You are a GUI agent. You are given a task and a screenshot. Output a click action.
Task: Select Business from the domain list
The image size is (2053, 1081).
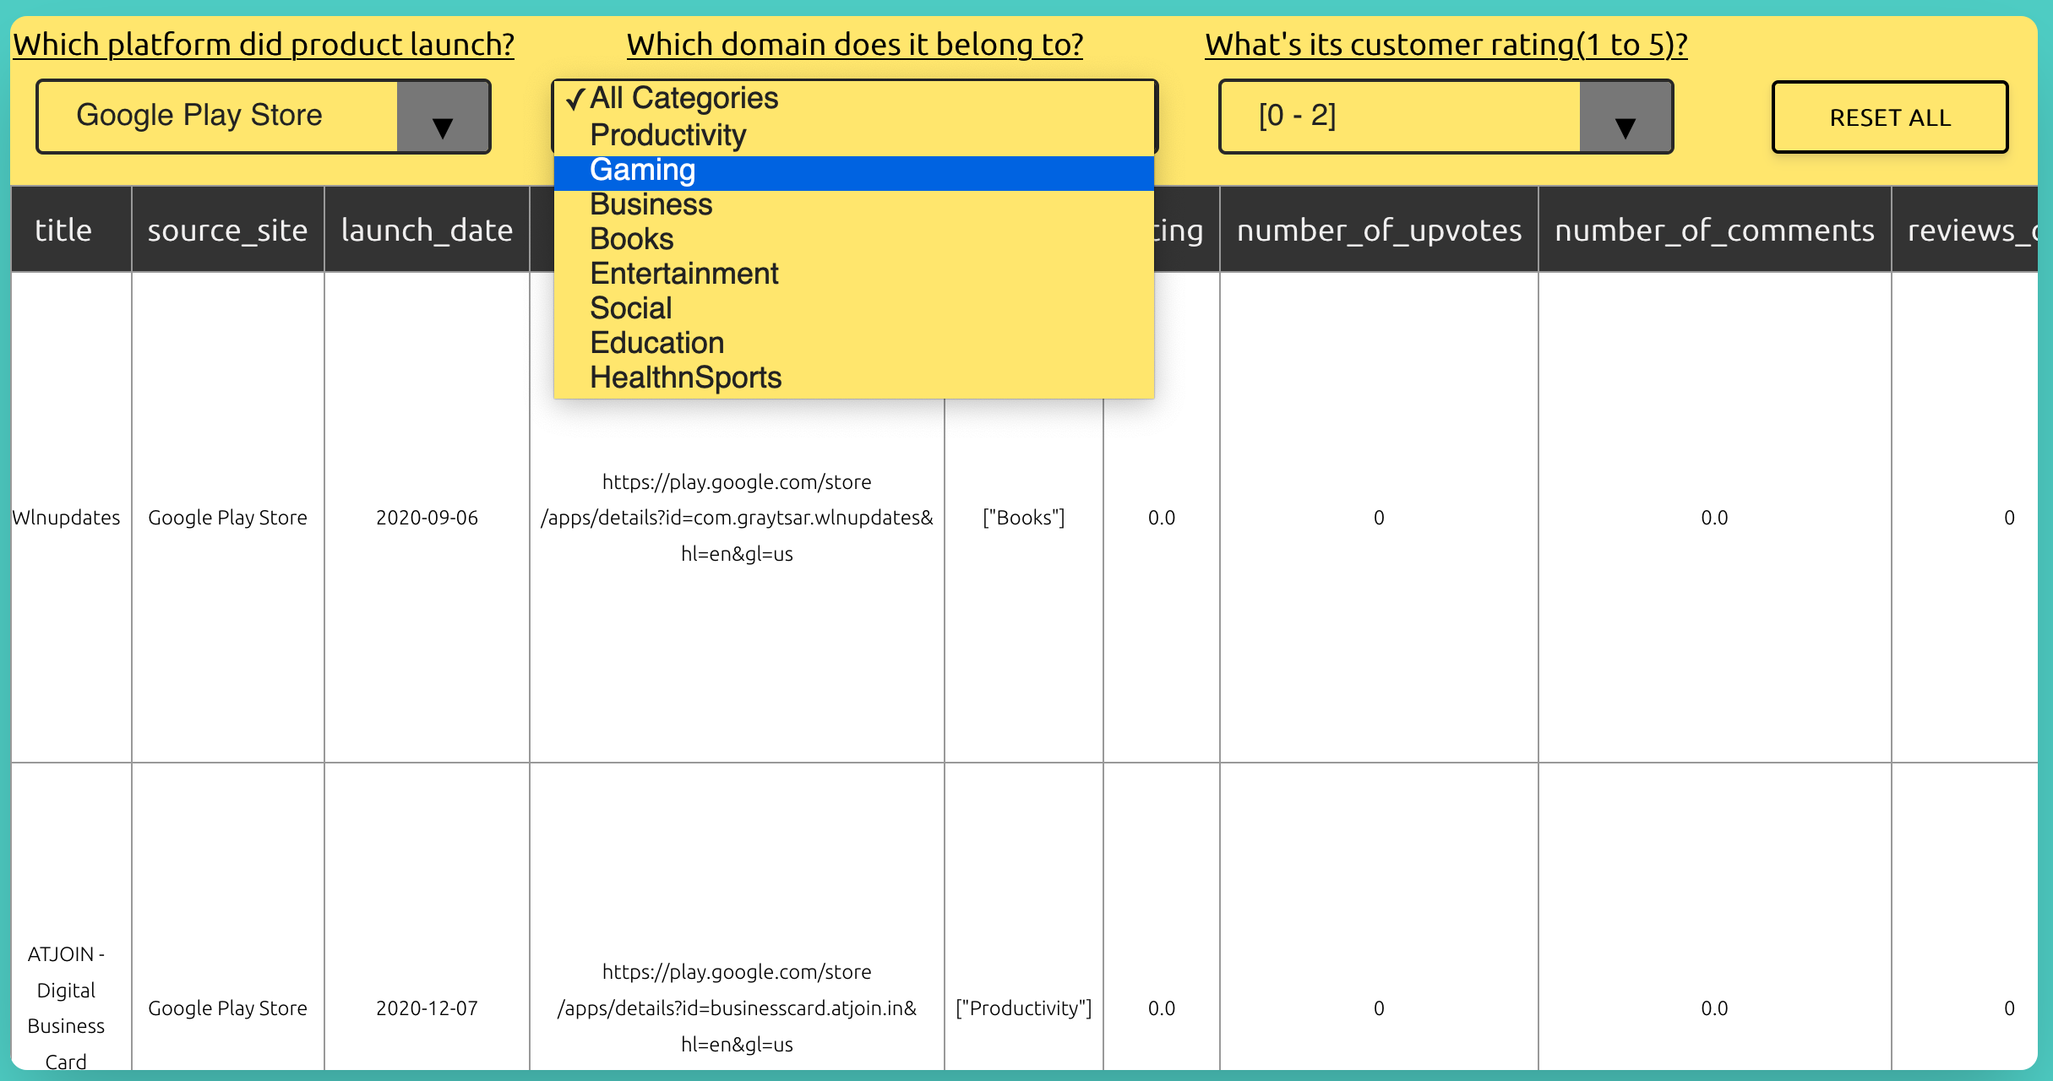pyautogui.click(x=651, y=205)
